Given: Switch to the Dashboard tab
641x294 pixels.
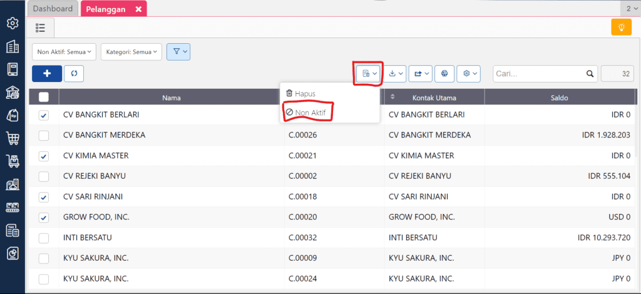Looking at the screenshot, I should pos(53,9).
